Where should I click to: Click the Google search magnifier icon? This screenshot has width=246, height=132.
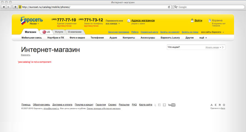pyautogui.click(x=176, y=7)
